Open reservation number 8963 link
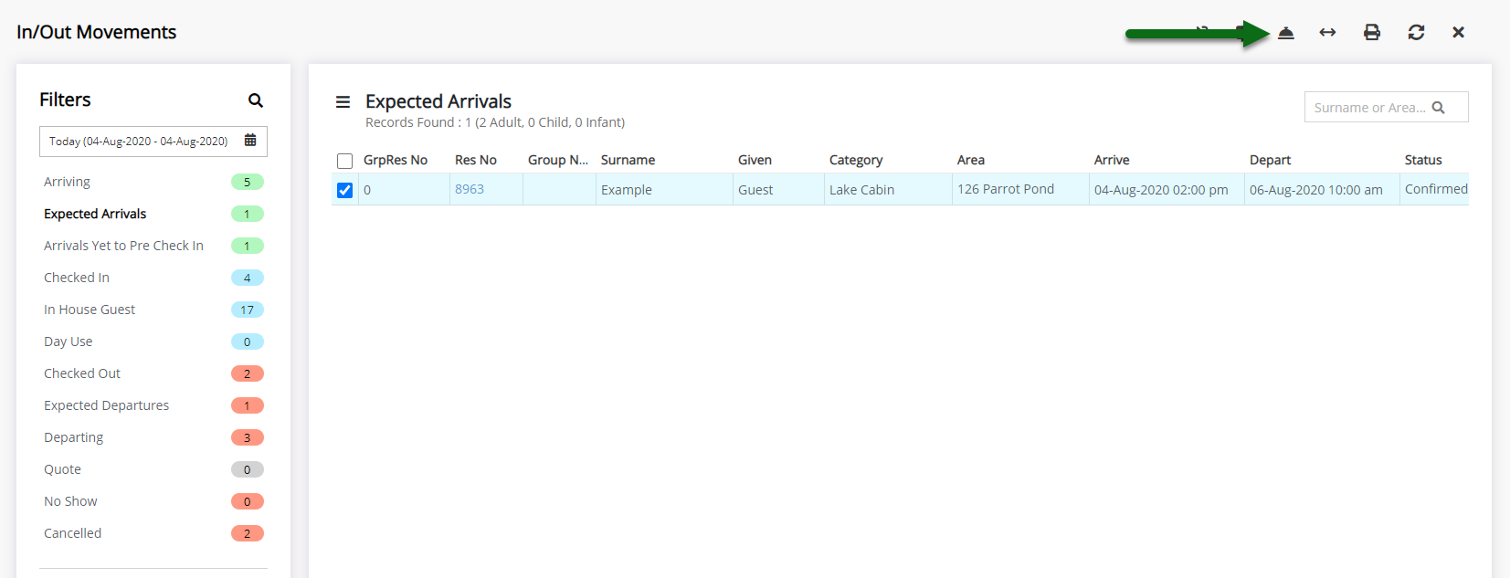 [470, 189]
